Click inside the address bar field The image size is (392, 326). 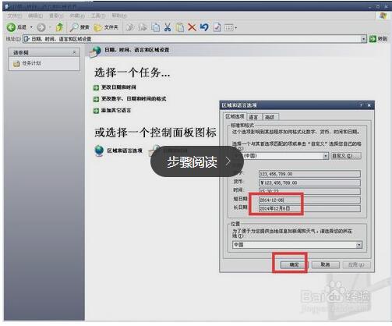click(192, 39)
